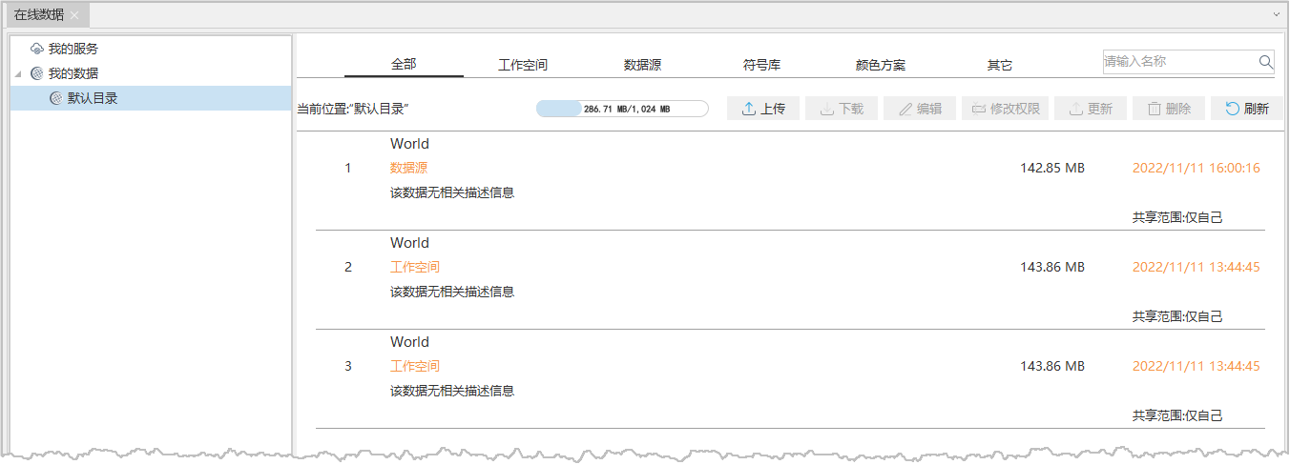This screenshot has width=1290, height=465.
Task: Switch to the 数据源 tab
Action: click(642, 66)
